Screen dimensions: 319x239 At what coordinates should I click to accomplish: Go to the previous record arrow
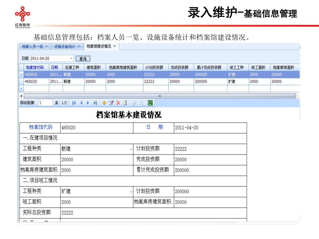point(81,103)
